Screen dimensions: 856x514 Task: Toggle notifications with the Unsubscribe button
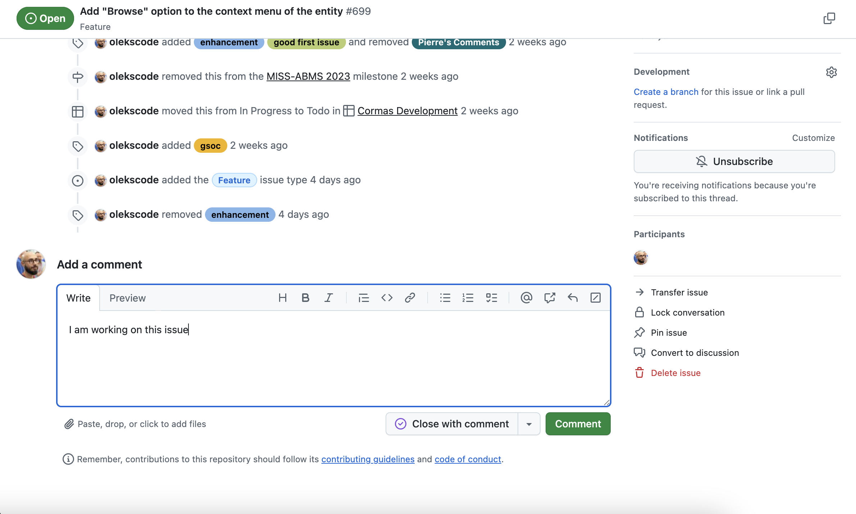(734, 161)
